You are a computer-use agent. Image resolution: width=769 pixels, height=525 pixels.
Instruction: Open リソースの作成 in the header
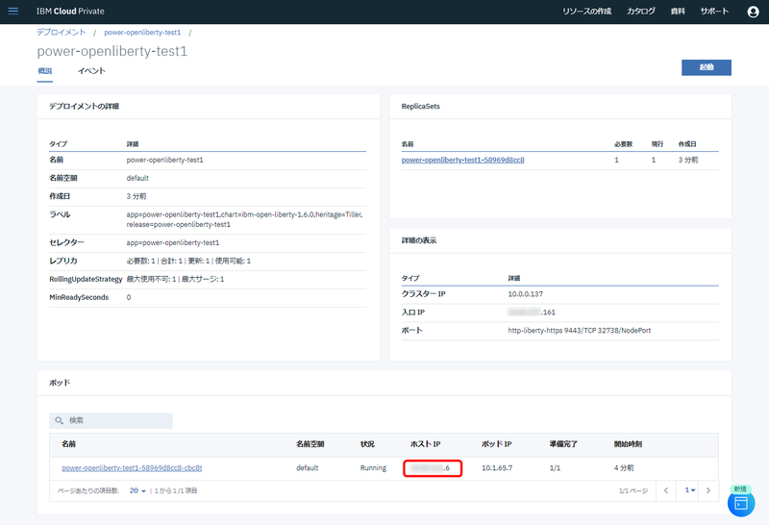click(x=586, y=12)
